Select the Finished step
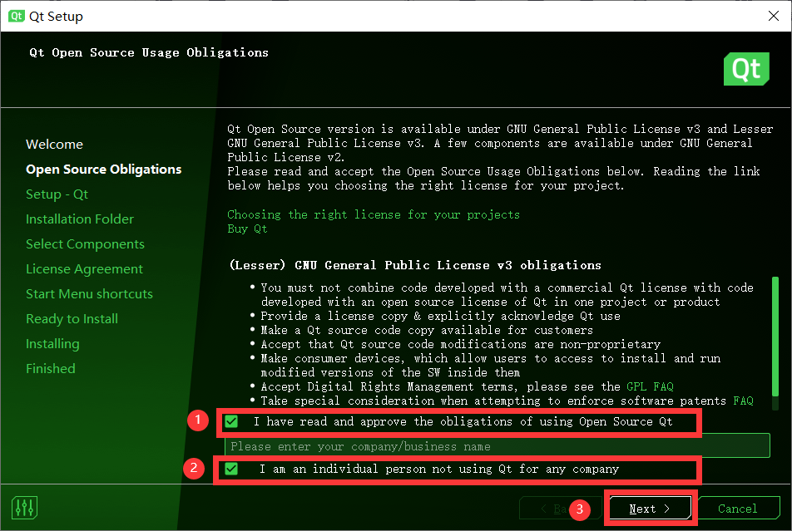Image resolution: width=792 pixels, height=531 pixels. 51,368
